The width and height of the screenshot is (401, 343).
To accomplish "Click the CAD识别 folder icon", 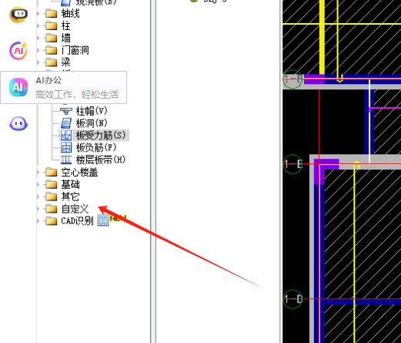I will point(51,220).
